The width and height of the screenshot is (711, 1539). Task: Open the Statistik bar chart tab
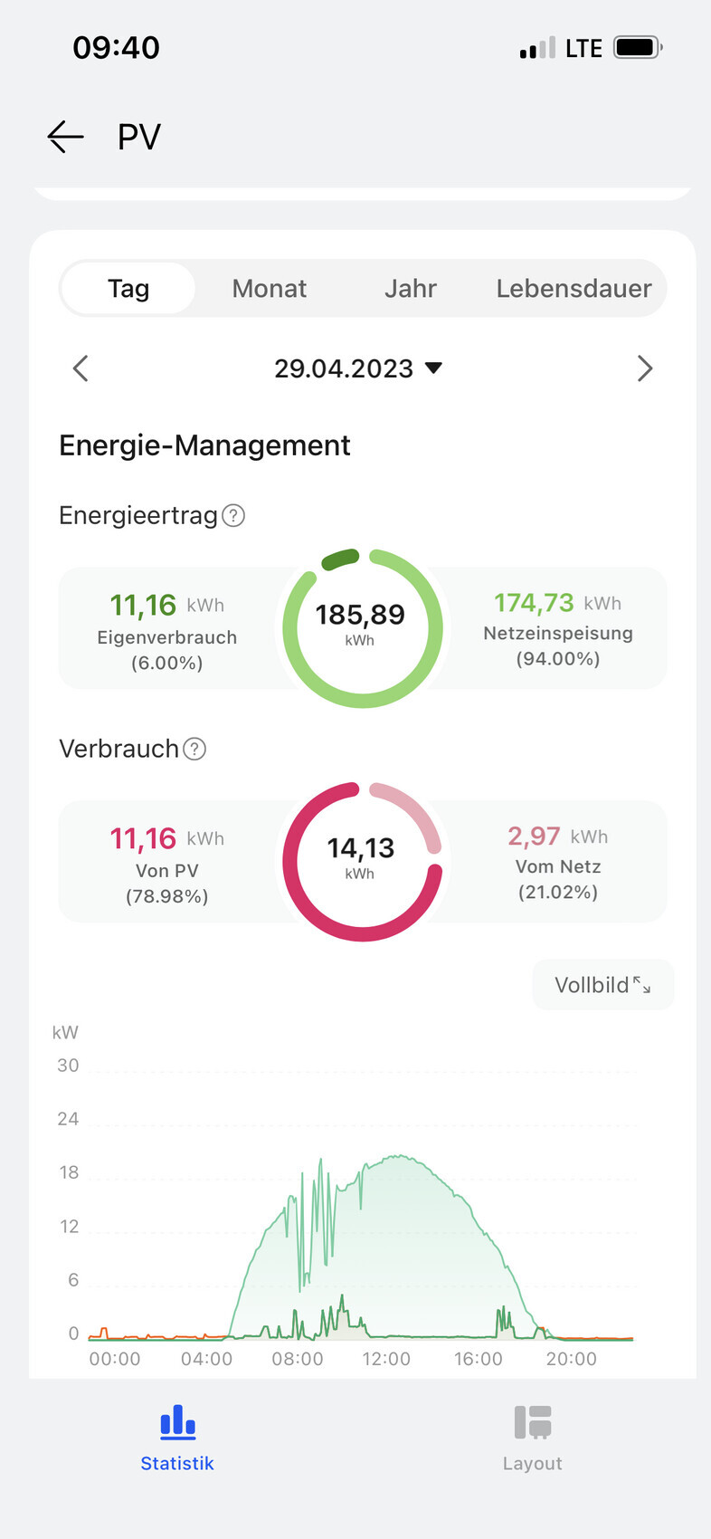(x=177, y=1424)
